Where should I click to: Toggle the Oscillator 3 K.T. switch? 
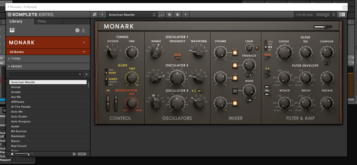point(200,91)
